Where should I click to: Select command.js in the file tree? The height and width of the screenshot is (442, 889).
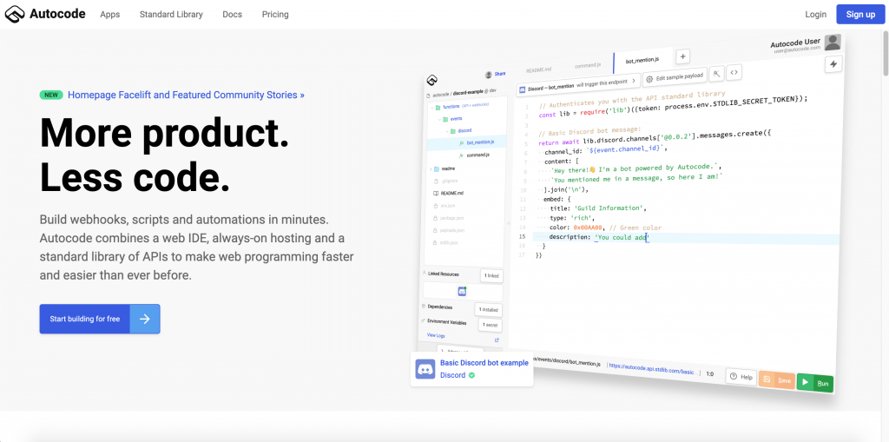[x=477, y=155]
